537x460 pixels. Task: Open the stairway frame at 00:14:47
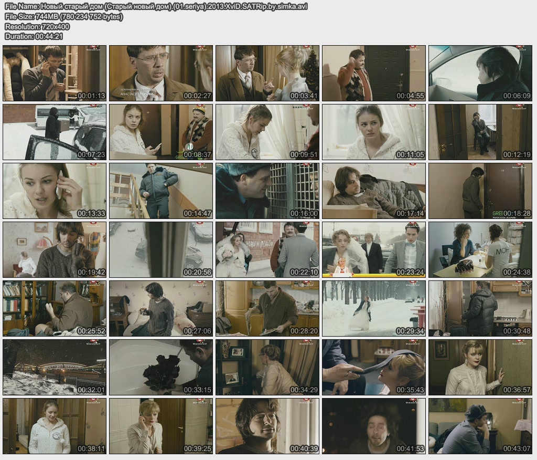161,191
